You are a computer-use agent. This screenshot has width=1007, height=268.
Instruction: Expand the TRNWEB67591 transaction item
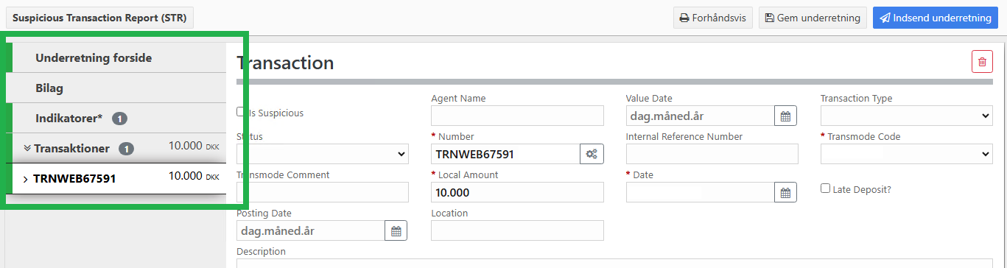tap(26, 179)
